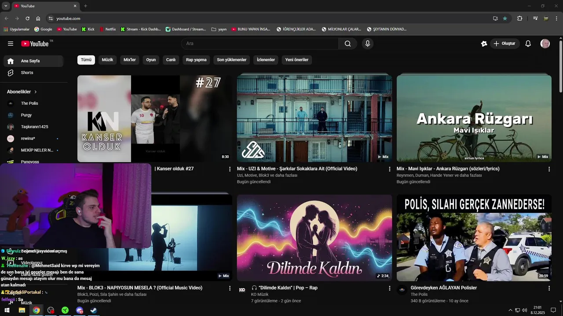
Task: Open the tab search dropdown arrow
Action: coord(6,6)
